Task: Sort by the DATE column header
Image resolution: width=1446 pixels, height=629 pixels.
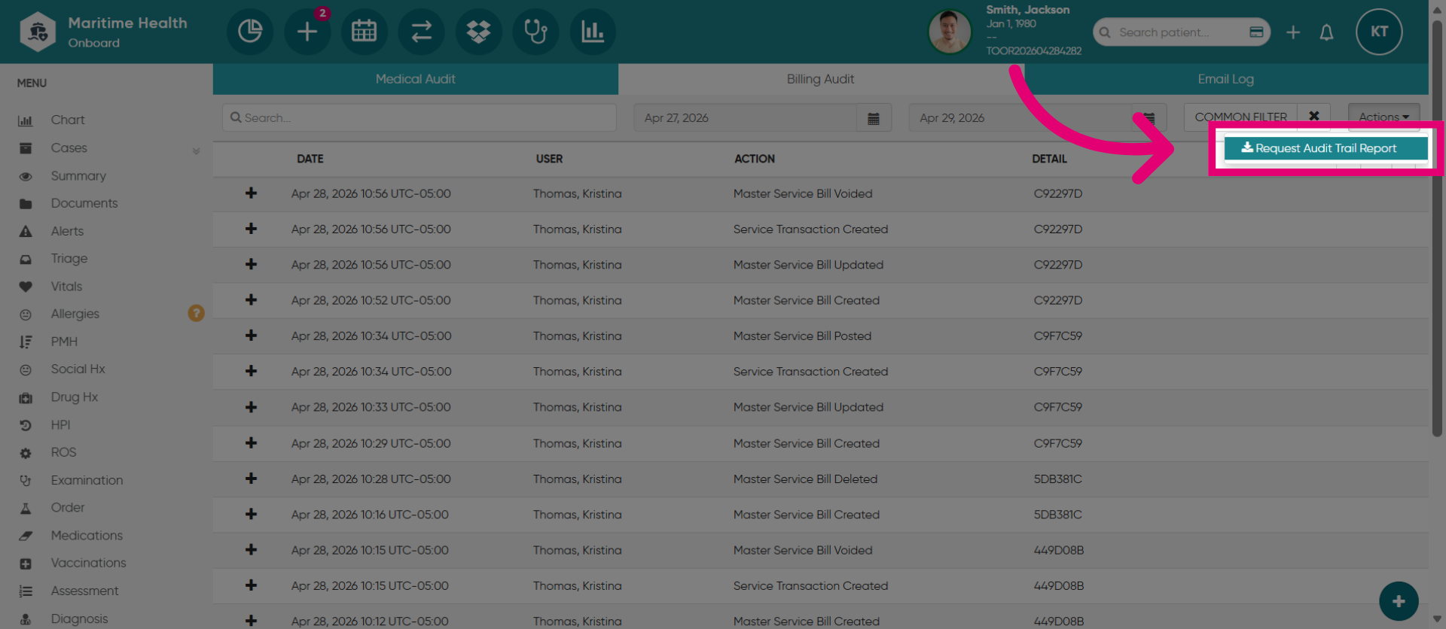Action: [310, 159]
